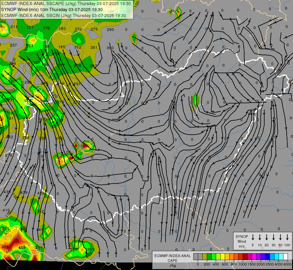This screenshot has height=270, width=293.
Task: Select the pale cyan CAPE swatch after 4000
Action: pos(281,257)
